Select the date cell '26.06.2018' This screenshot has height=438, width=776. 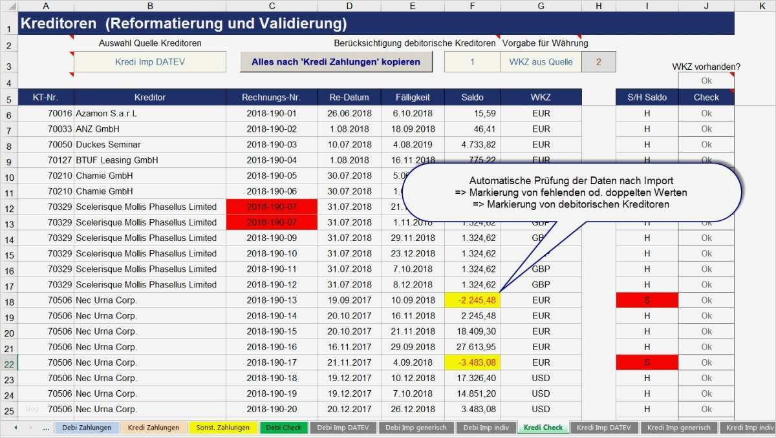[349, 114]
